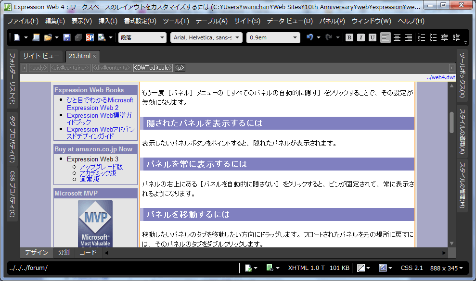Open the toolbar options overflow arrow

(465, 43)
